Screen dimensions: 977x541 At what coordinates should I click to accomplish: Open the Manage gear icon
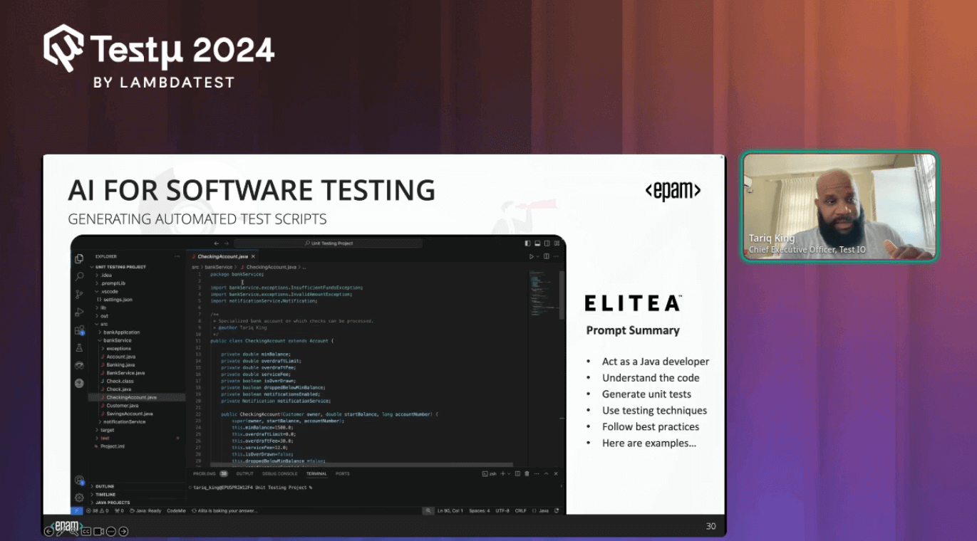pos(79,498)
